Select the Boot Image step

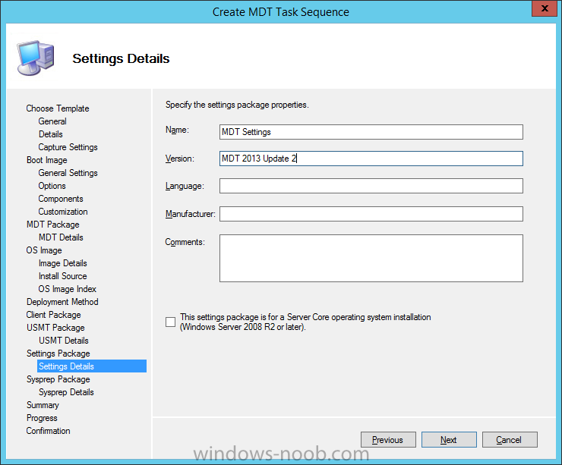(47, 160)
